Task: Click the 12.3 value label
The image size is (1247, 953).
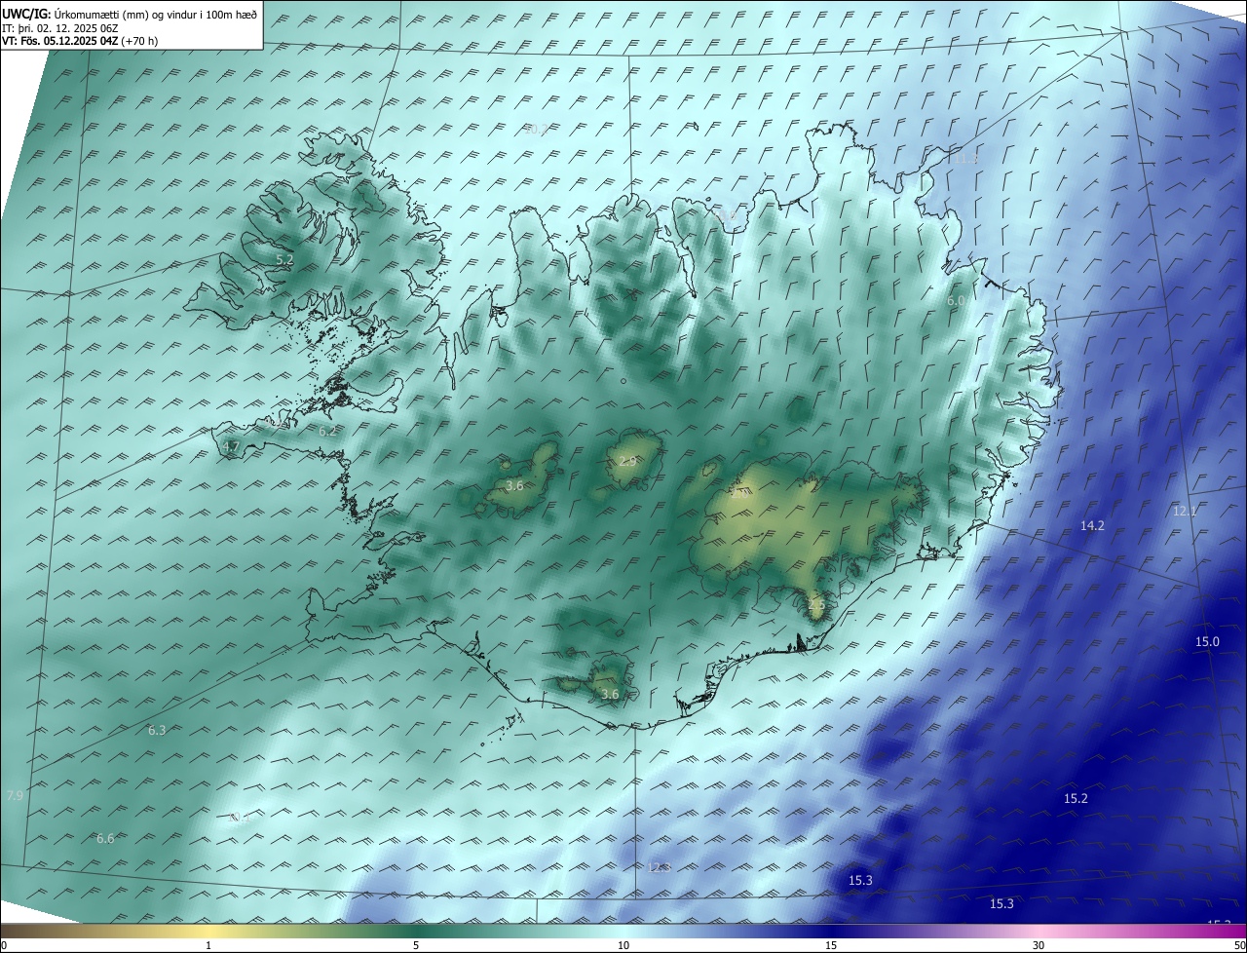Action: (x=660, y=868)
